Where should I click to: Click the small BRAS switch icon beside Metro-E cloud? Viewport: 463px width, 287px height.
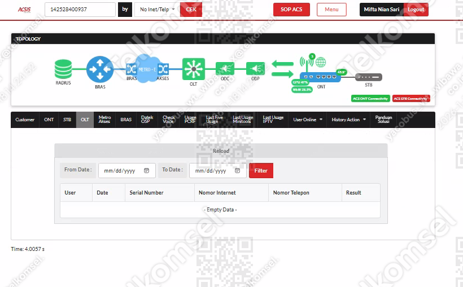(131, 69)
